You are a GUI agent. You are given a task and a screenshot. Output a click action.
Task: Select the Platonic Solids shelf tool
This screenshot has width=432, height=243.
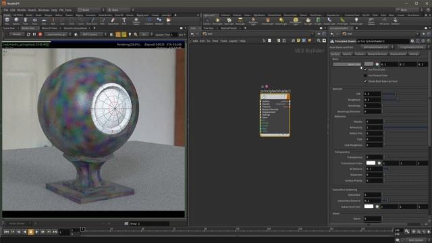click(136, 21)
